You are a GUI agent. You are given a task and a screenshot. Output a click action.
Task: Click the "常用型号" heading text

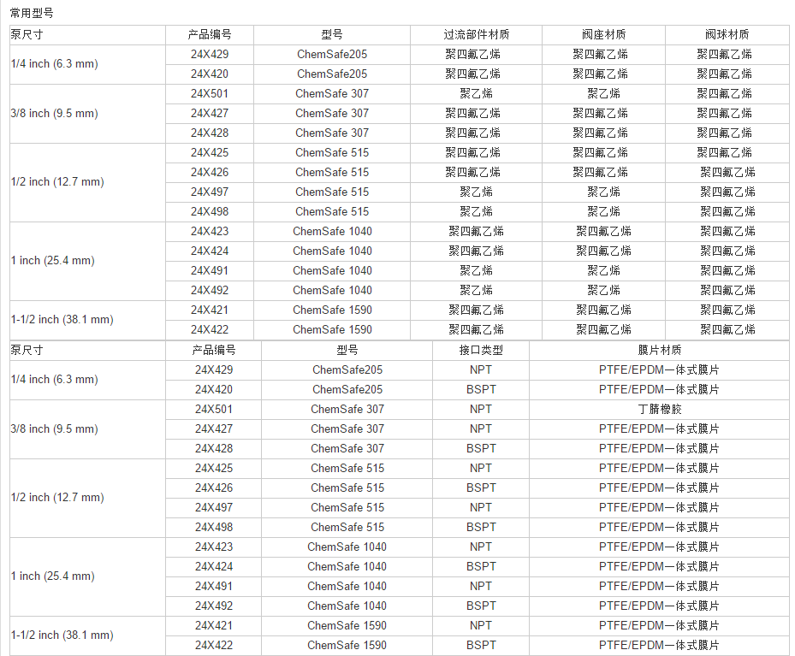tap(32, 13)
